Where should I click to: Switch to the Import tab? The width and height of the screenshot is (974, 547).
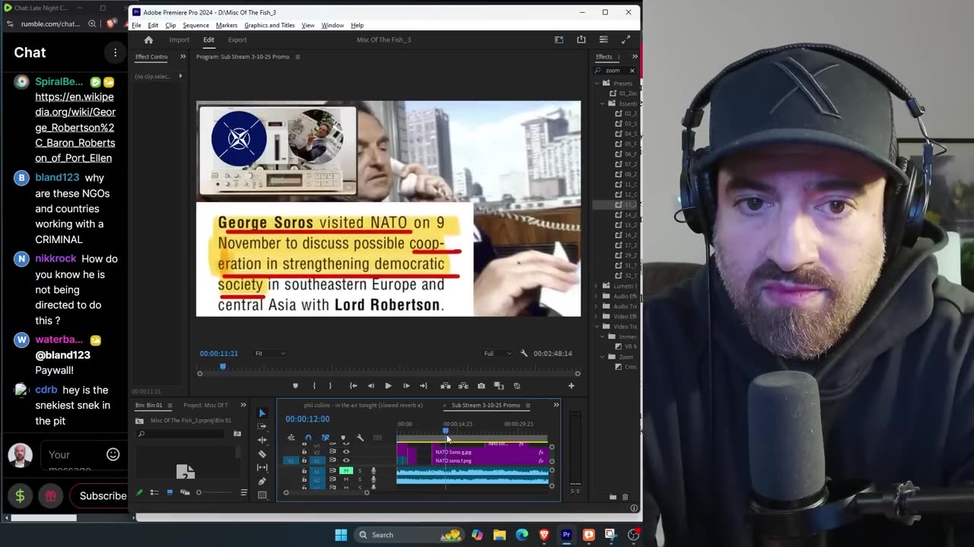pos(180,40)
